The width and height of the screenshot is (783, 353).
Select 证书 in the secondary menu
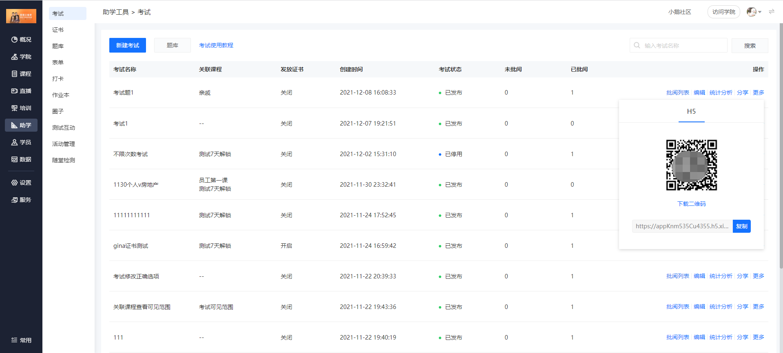click(x=58, y=30)
